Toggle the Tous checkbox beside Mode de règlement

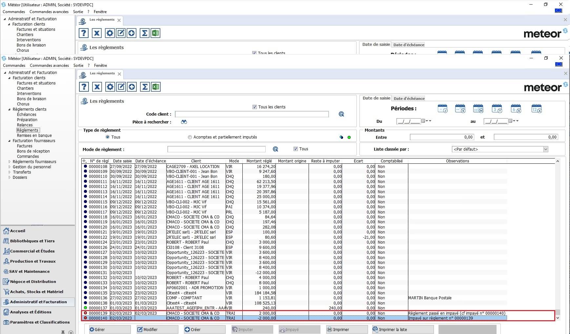click(295, 149)
